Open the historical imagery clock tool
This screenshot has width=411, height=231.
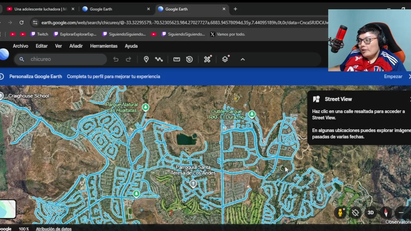click(x=189, y=59)
